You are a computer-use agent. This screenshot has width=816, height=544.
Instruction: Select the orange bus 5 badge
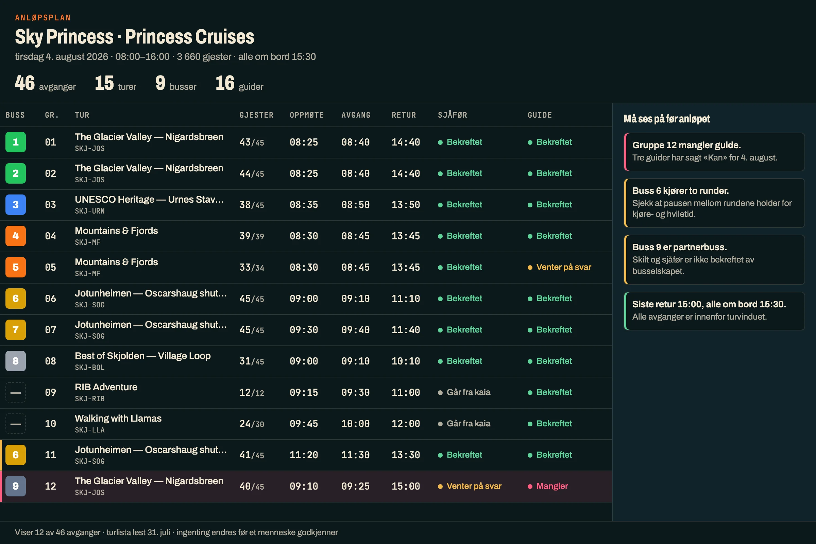pos(16,267)
